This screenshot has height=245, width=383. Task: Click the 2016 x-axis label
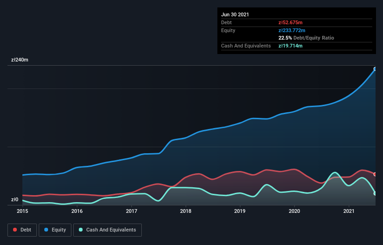(x=77, y=211)
